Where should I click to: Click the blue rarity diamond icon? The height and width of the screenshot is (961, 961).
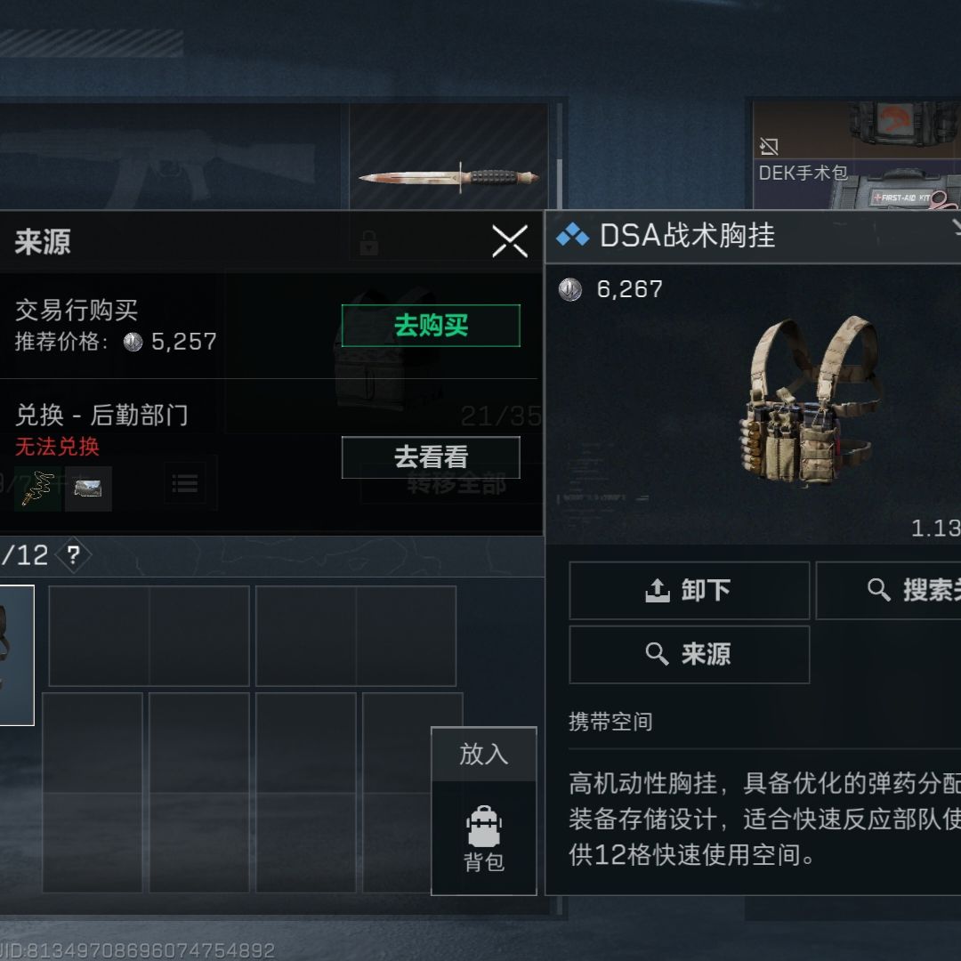[572, 235]
